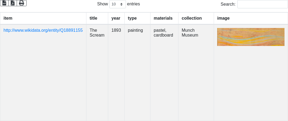
Task: Sort by the item column header
Action: point(8,18)
